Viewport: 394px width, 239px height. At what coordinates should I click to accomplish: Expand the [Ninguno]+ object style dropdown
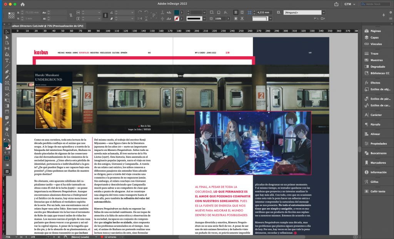pos(324,12)
